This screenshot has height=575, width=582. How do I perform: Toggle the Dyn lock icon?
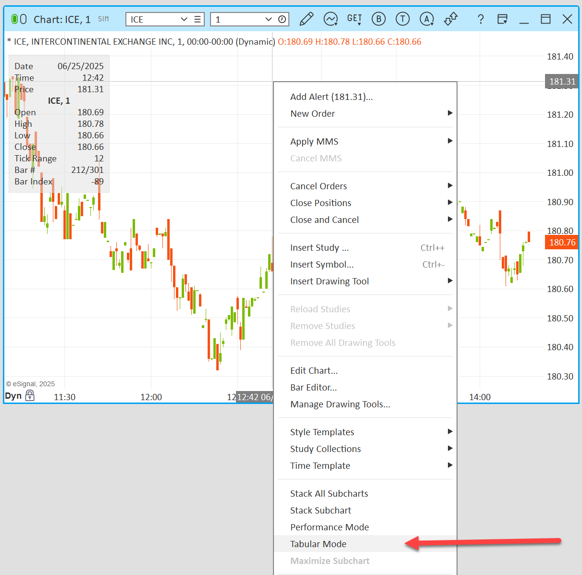[30, 396]
